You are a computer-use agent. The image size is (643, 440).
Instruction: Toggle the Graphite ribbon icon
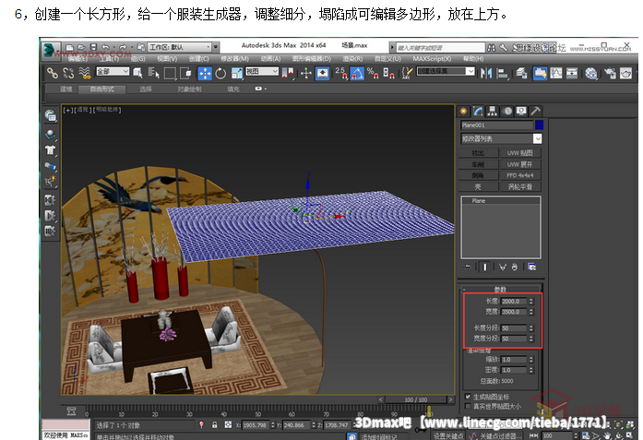540,74
